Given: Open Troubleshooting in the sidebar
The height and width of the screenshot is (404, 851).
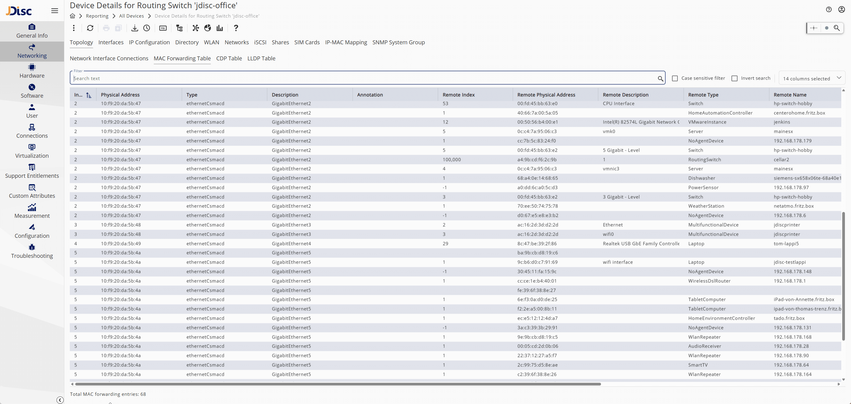Looking at the screenshot, I should (x=32, y=251).
